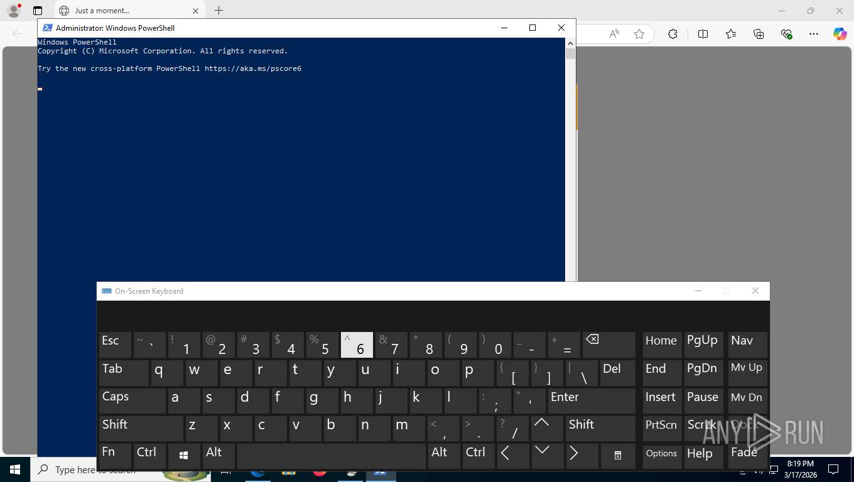Tap the Help key

[703, 456]
